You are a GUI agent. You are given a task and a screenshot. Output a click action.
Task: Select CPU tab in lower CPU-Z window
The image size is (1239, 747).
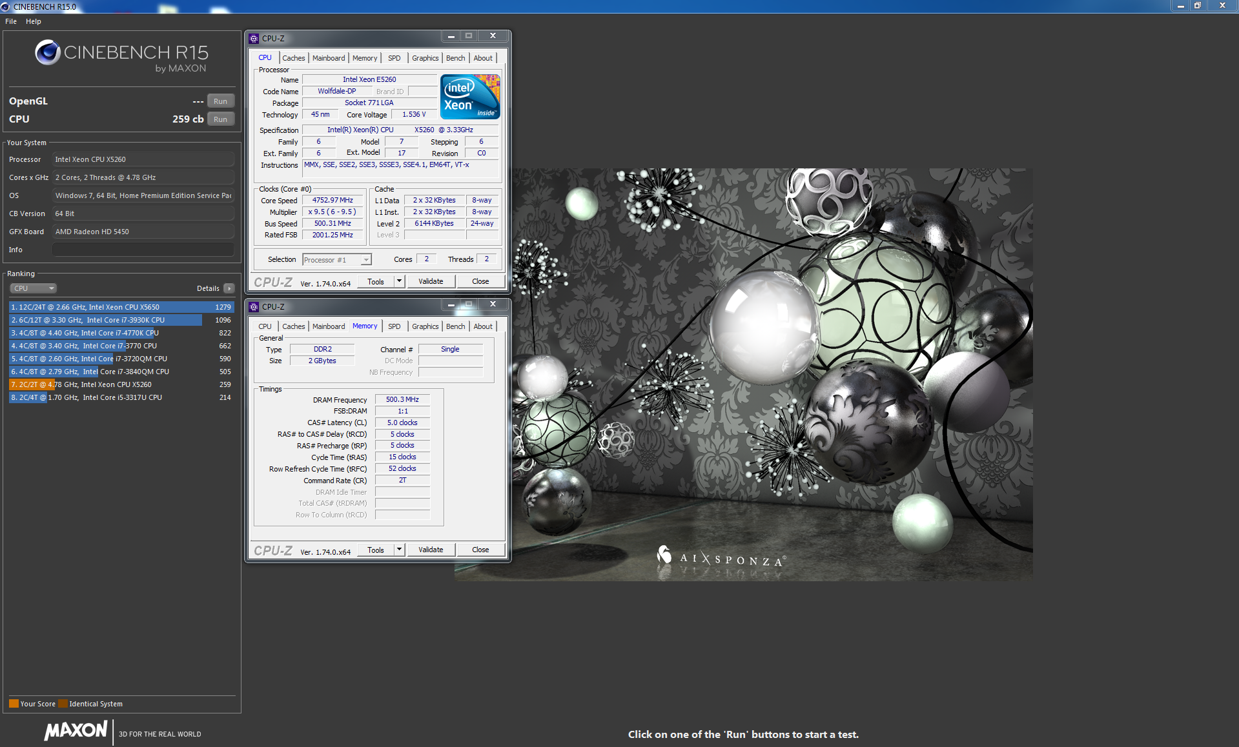click(x=265, y=326)
